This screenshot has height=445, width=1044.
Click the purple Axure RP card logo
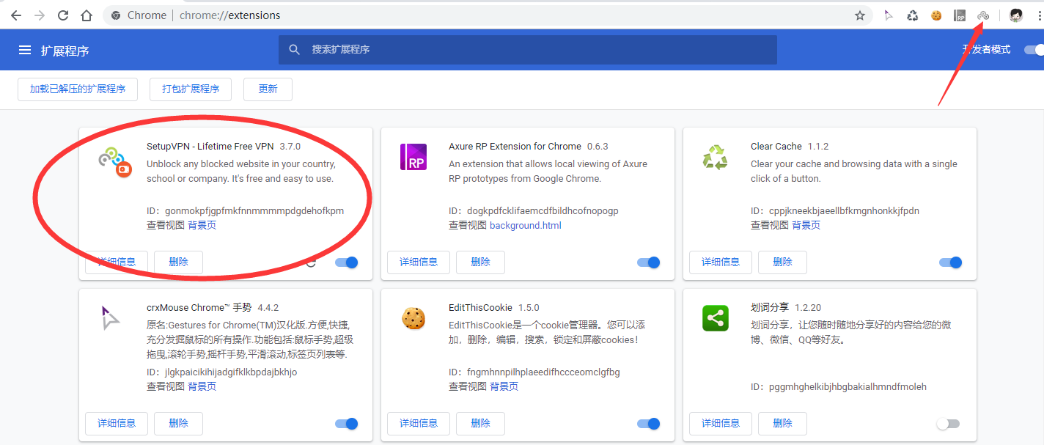coord(413,157)
